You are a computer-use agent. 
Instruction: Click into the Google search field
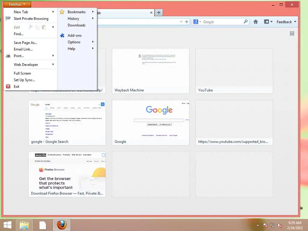[222, 22]
